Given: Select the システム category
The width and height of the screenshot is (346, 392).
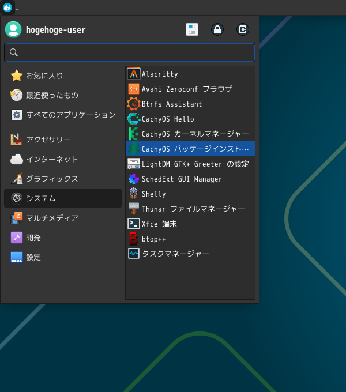Looking at the screenshot, I should [63, 198].
